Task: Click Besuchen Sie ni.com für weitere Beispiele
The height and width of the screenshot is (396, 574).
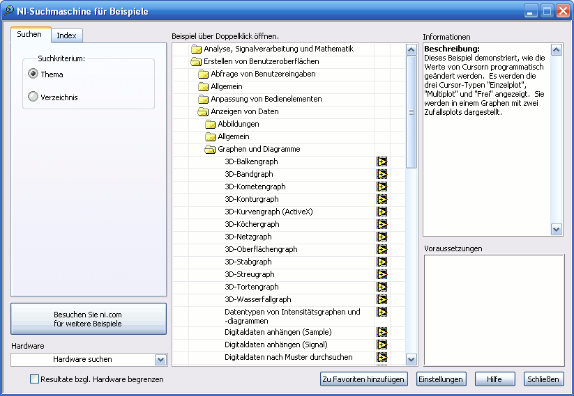Action: click(88, 319)
